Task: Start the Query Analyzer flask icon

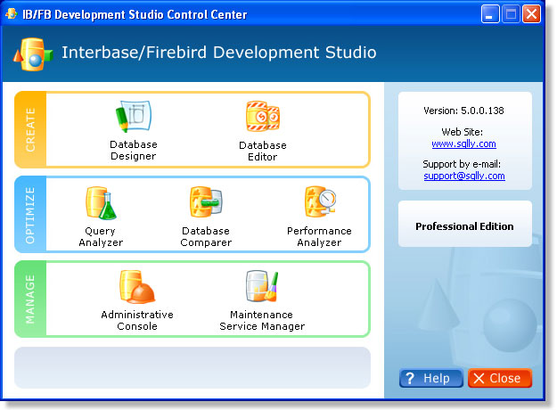Action: pos(101,203)
